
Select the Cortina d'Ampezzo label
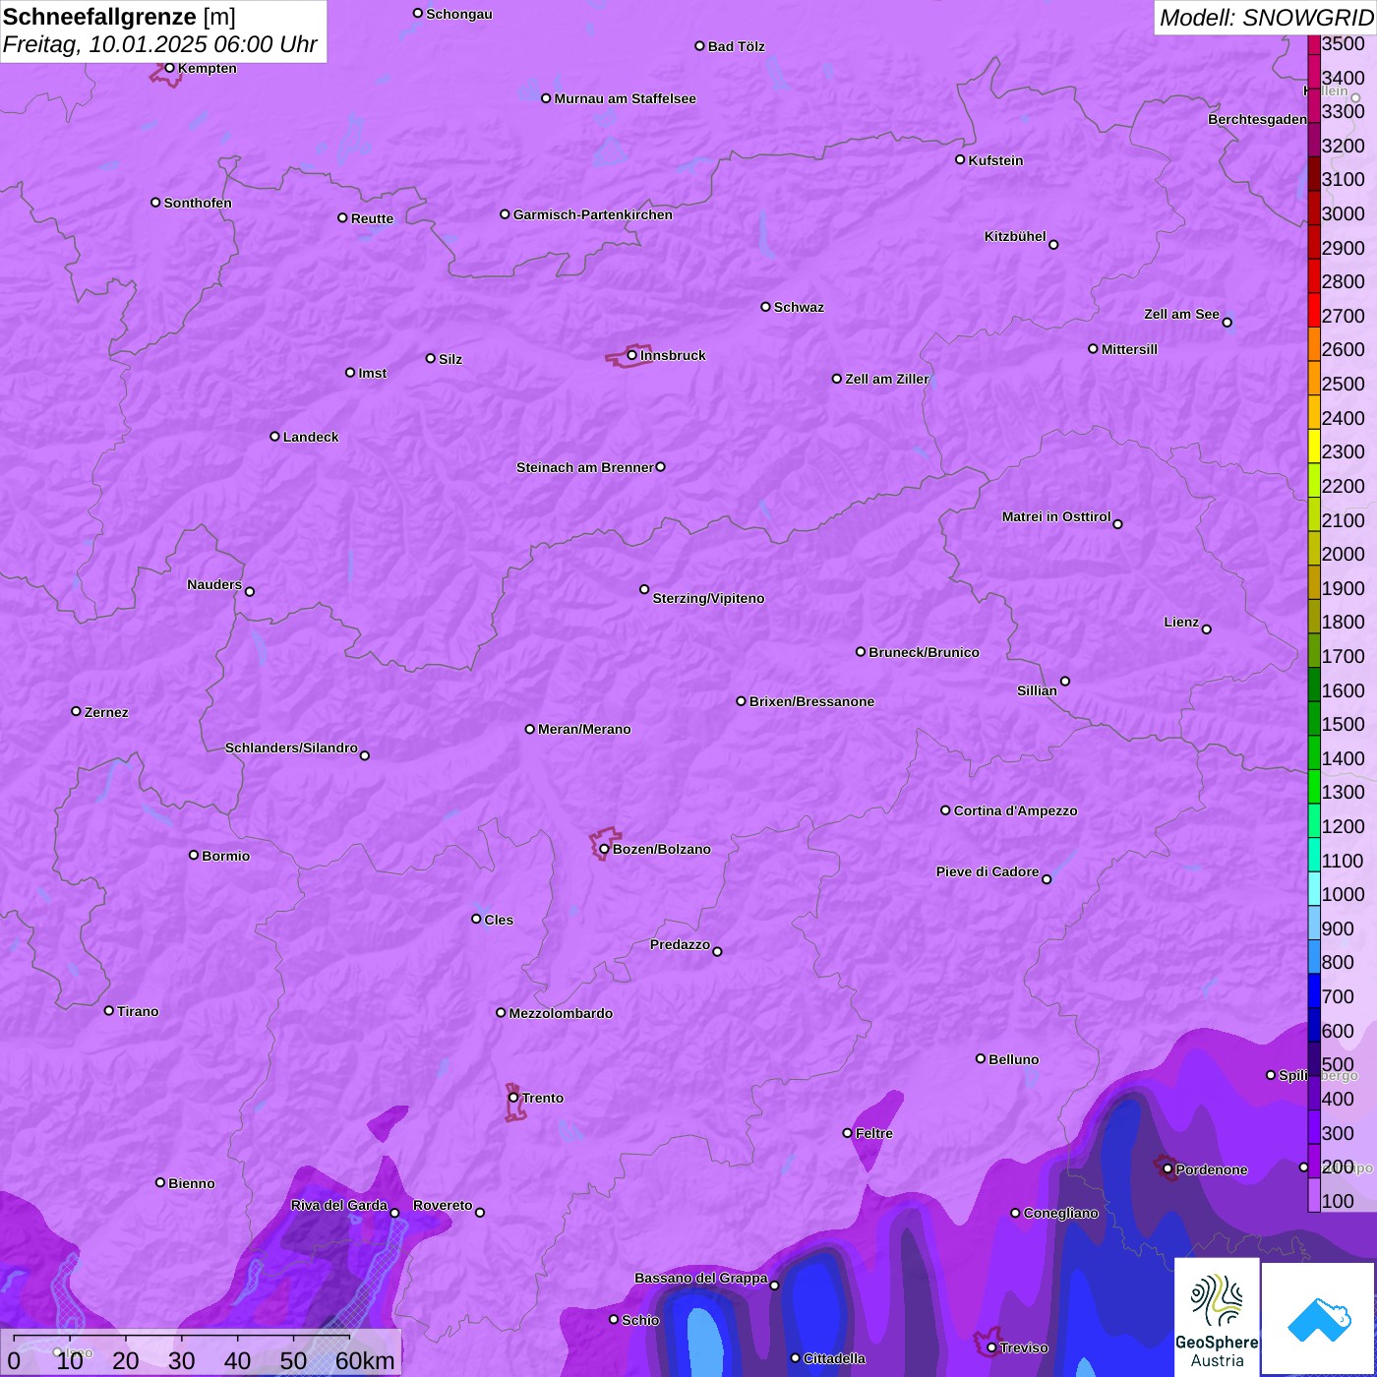coord(1016,810)
